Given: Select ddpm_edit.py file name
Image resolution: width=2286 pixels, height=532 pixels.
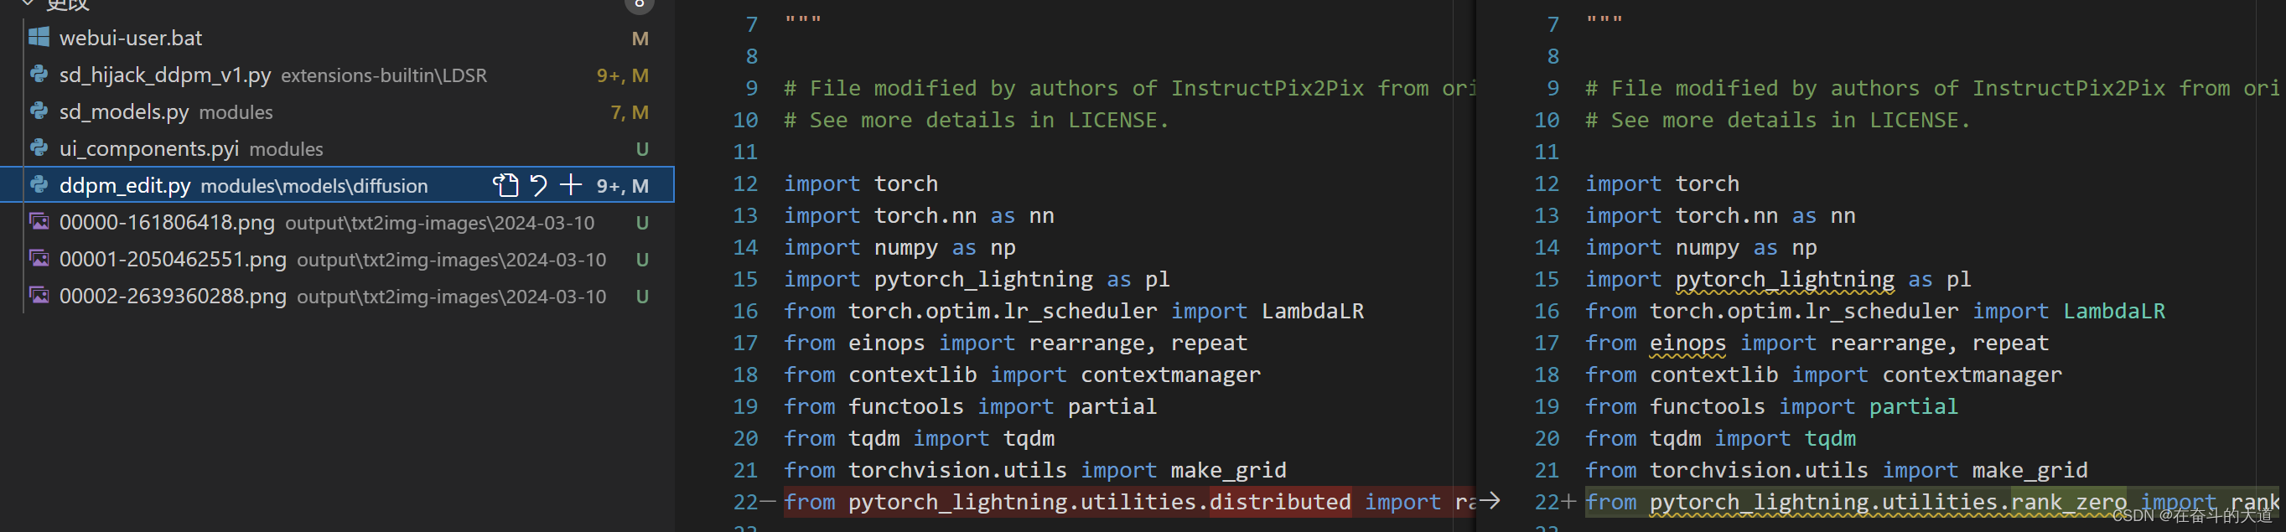Looking at the screenshot, I should coord(125,185).
